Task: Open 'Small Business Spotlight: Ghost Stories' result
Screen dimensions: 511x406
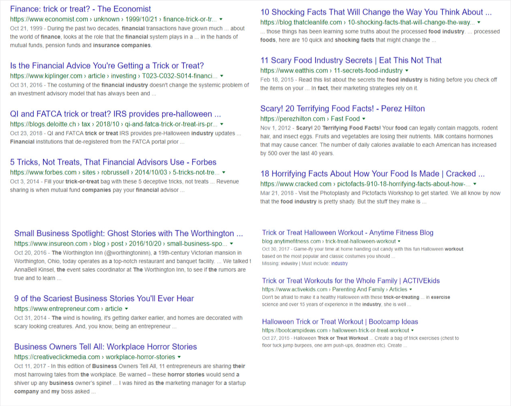Action: tap(128, 233)
